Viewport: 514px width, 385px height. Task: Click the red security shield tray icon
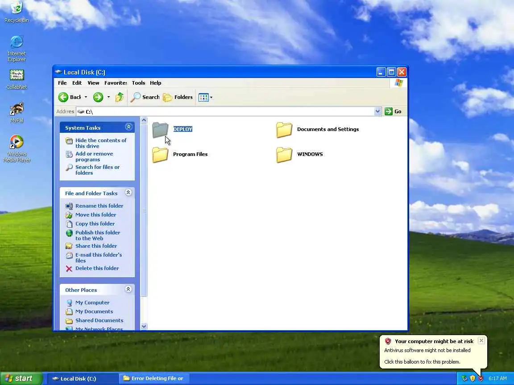click(x=481, y=378)
